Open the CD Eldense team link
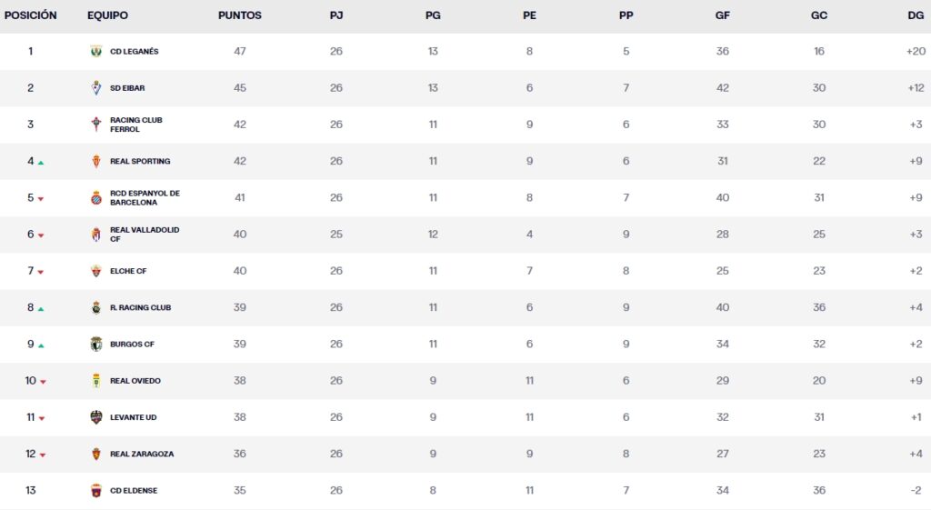 click(134, 491)
